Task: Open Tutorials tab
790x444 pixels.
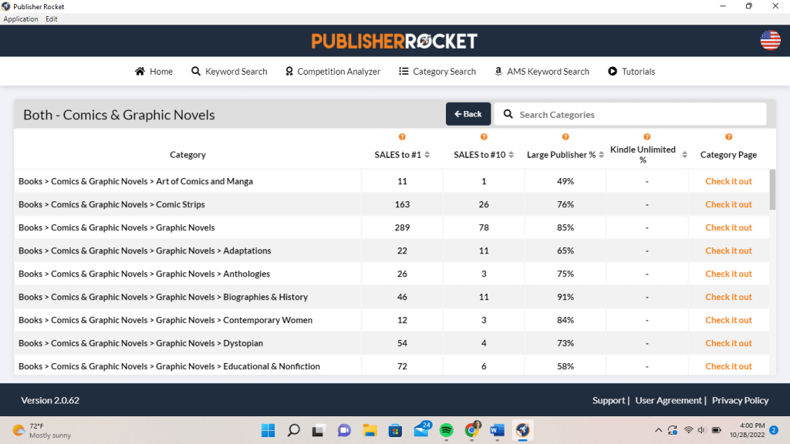Action: pyautogui.click(x=631, y=72)
